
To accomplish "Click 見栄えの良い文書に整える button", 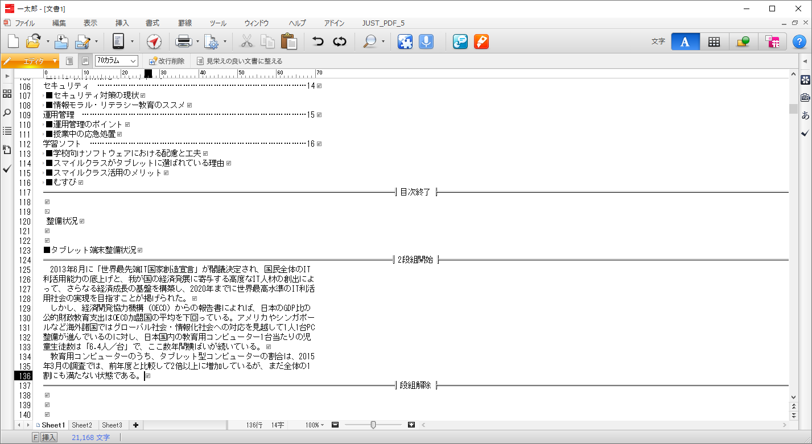I will click(x=240, y=61).
